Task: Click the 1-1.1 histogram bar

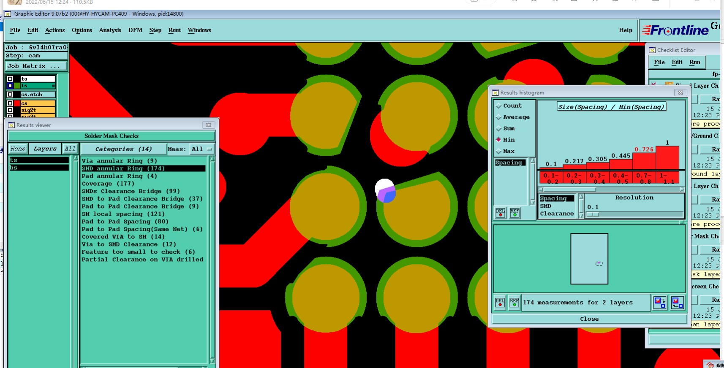Action: click(667, 157)
